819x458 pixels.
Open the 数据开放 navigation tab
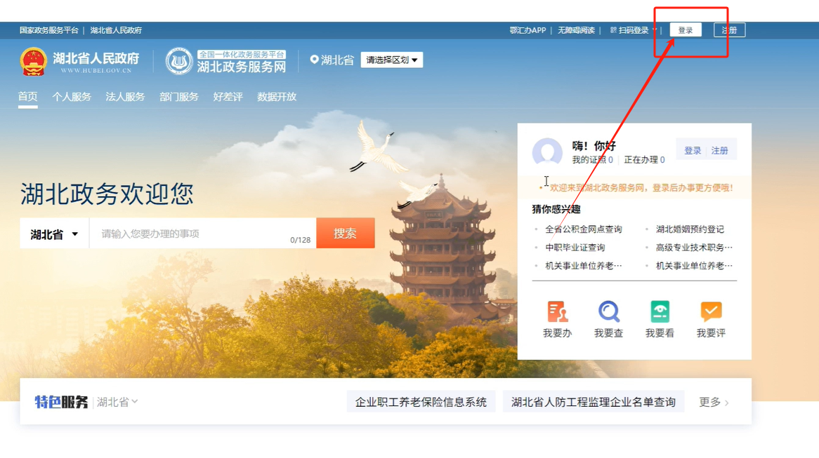click(277, 97)
